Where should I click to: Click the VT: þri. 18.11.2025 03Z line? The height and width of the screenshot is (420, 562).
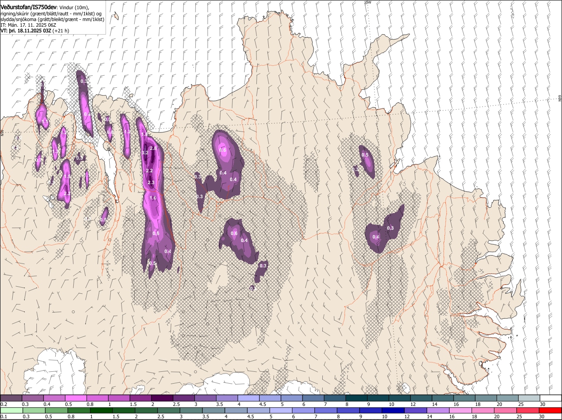(27, 31)
